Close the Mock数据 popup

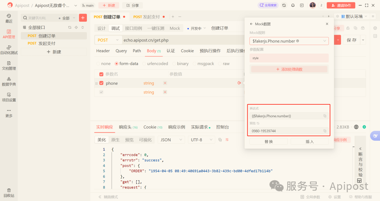coord(327,24)
